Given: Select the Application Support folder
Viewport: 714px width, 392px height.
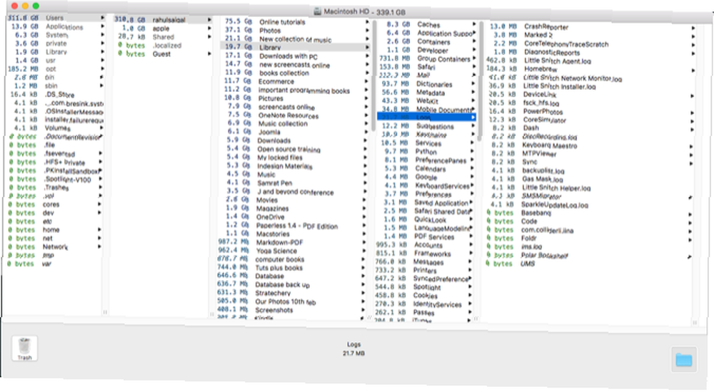Looking at the screenshot, I should [428, 33].
